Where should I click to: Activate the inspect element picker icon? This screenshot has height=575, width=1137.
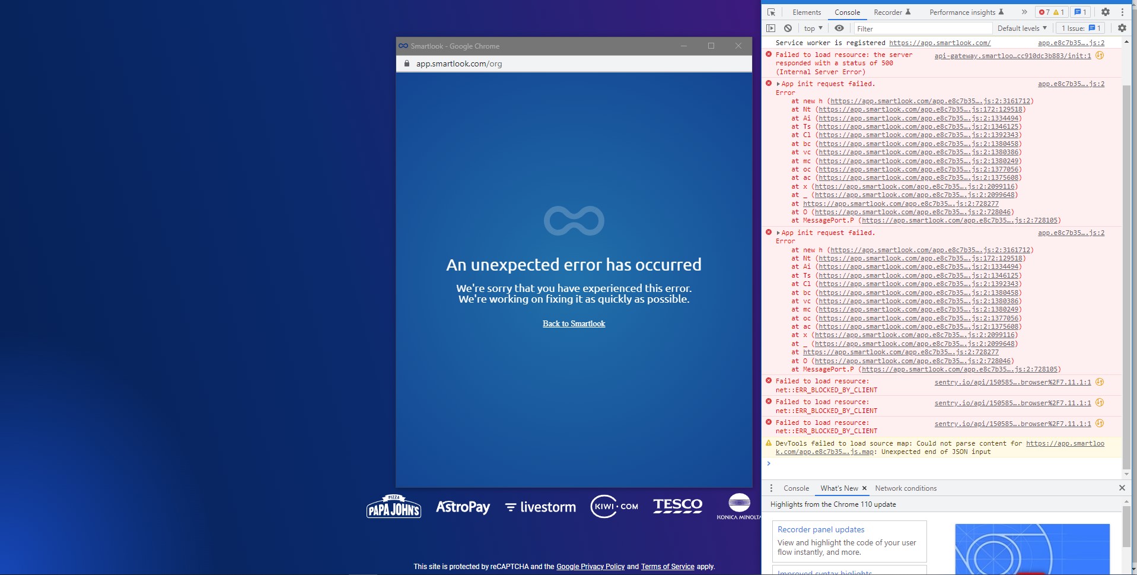(x=771, y=12)
